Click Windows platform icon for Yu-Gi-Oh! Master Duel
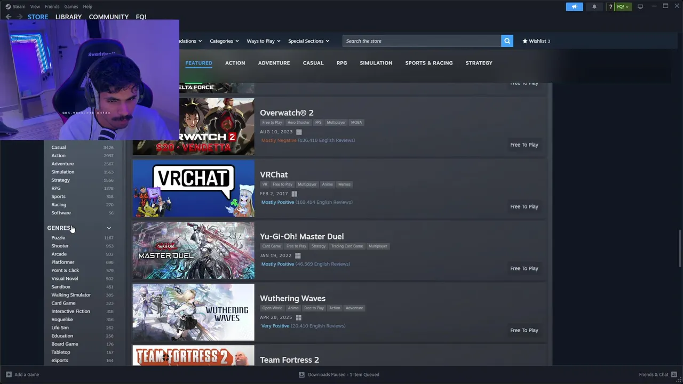The width and height of the screenshot is (683, 384). [x=298, y=255]
